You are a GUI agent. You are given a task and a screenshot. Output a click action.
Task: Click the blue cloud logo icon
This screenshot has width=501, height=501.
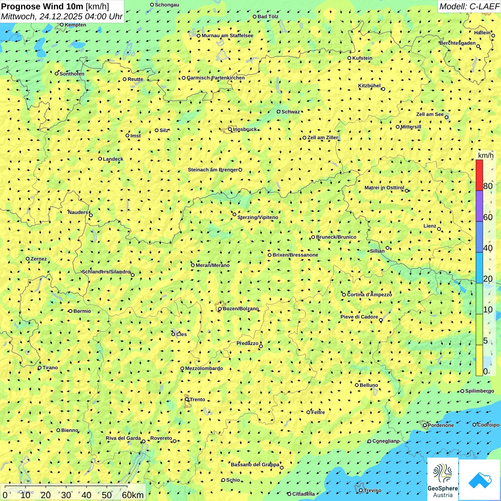point(480,480)
